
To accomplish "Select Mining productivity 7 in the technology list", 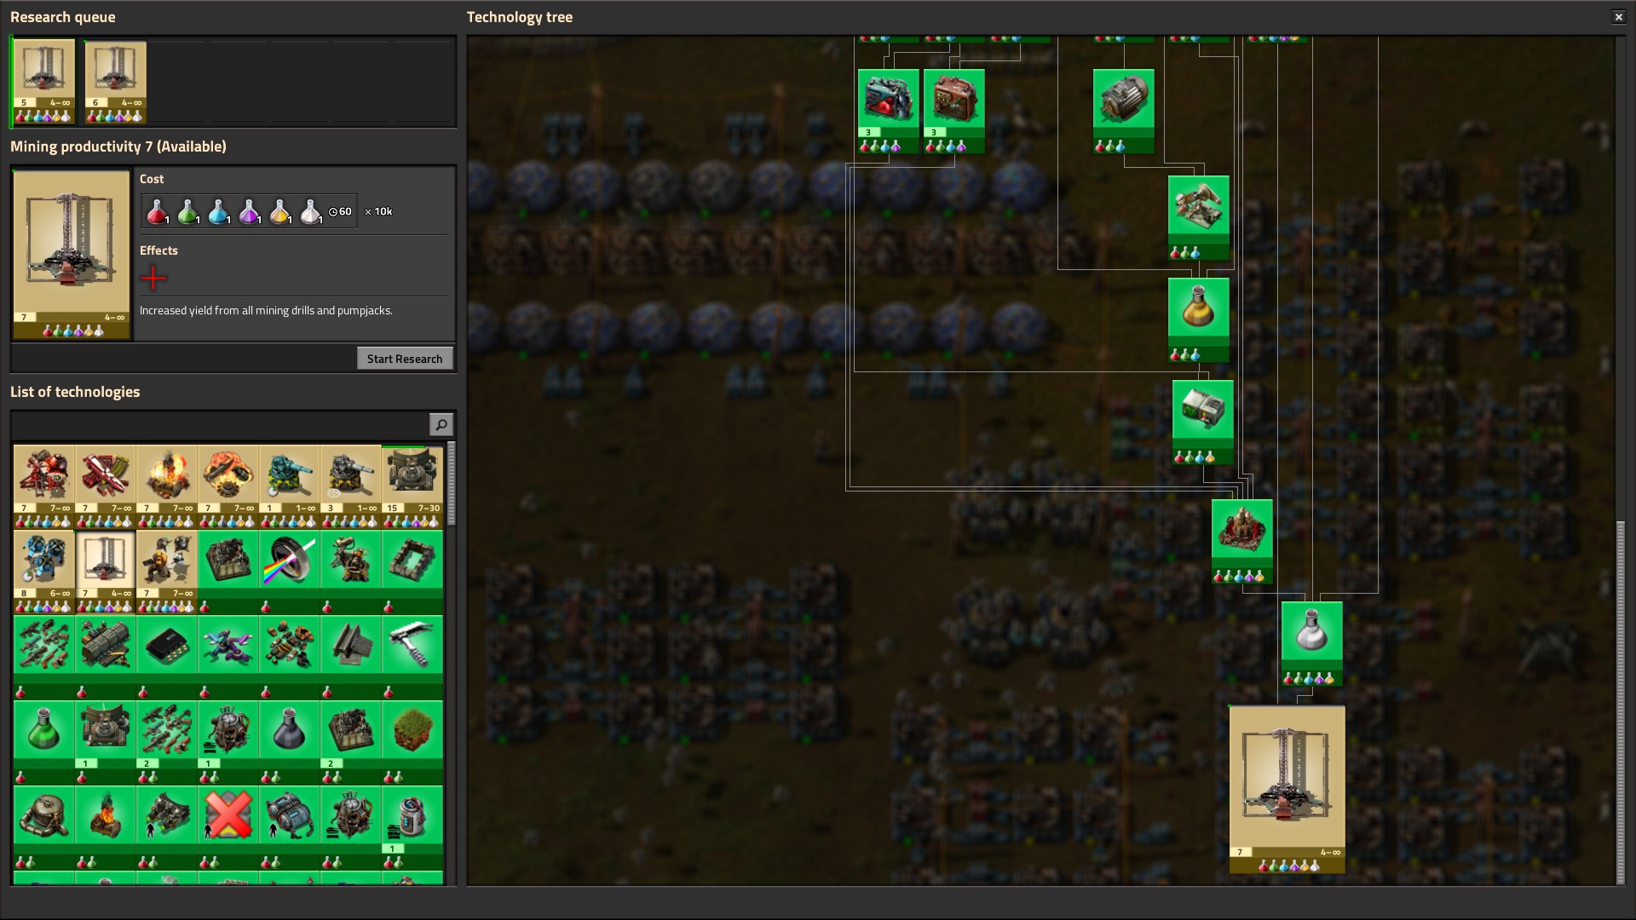I will (106, 571).
